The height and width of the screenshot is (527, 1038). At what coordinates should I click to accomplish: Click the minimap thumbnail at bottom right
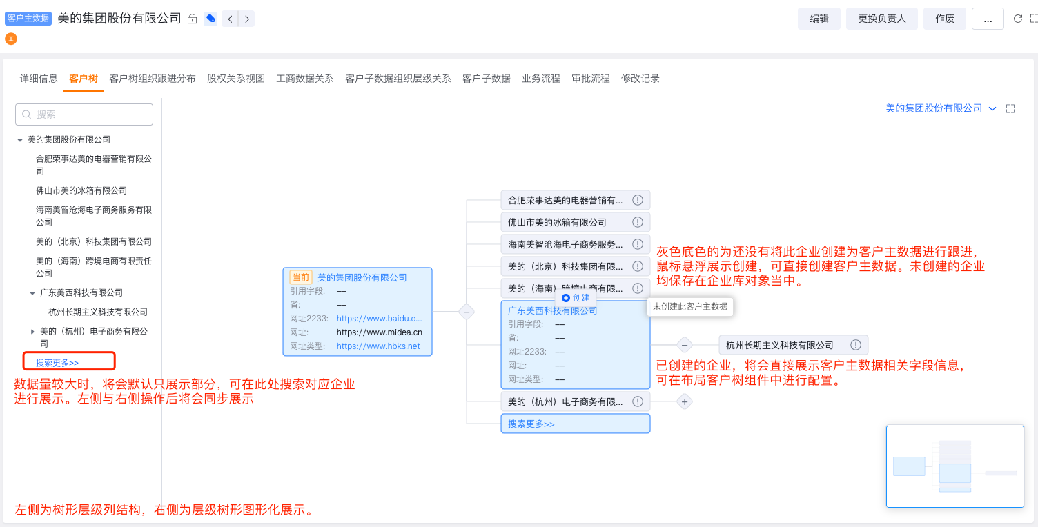[x=955, y=466]
